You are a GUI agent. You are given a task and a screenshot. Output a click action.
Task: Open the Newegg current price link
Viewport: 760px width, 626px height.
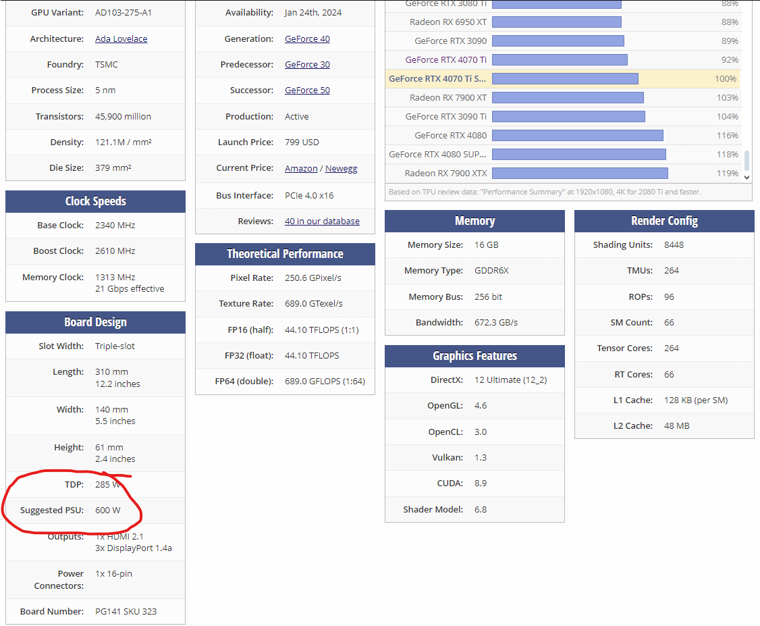tap(342, 168)
